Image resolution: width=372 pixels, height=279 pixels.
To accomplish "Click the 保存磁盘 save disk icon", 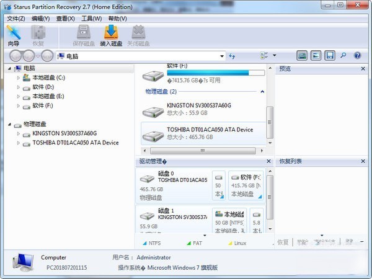I will 84,35.
